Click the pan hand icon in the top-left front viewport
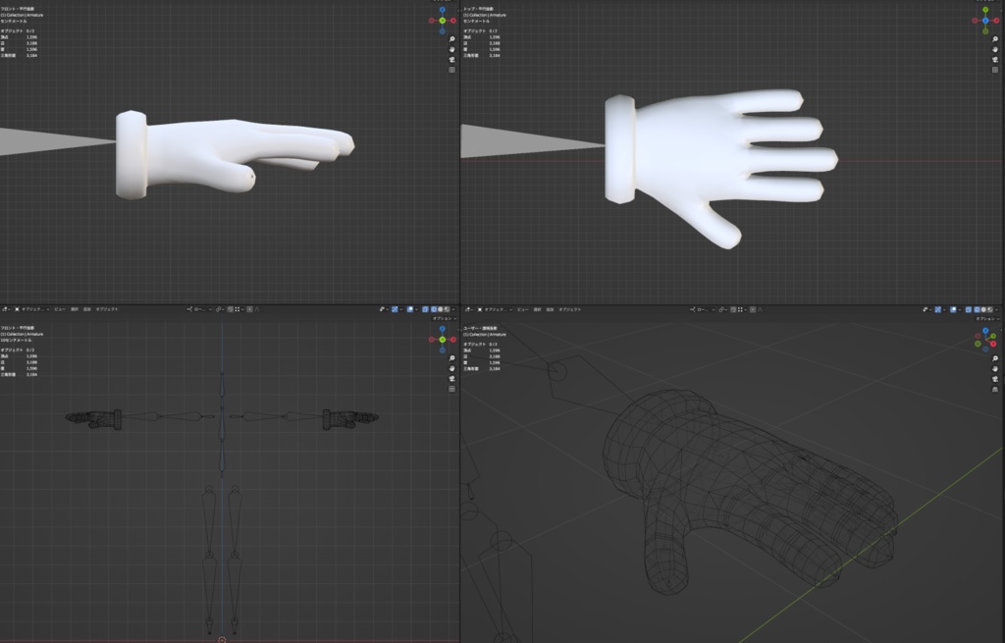1005x643 pixels. click(451, 49)
